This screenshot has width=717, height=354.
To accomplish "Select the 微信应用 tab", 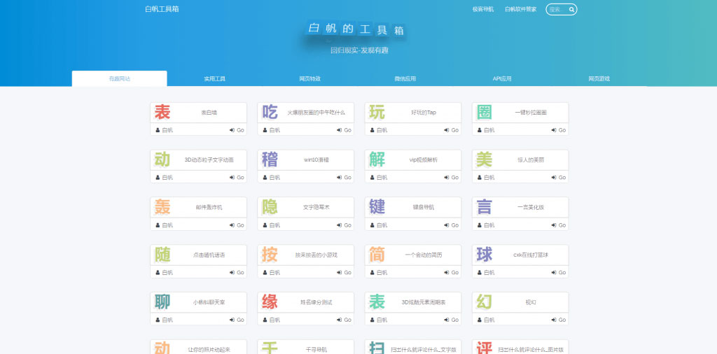I will (405, 79).
